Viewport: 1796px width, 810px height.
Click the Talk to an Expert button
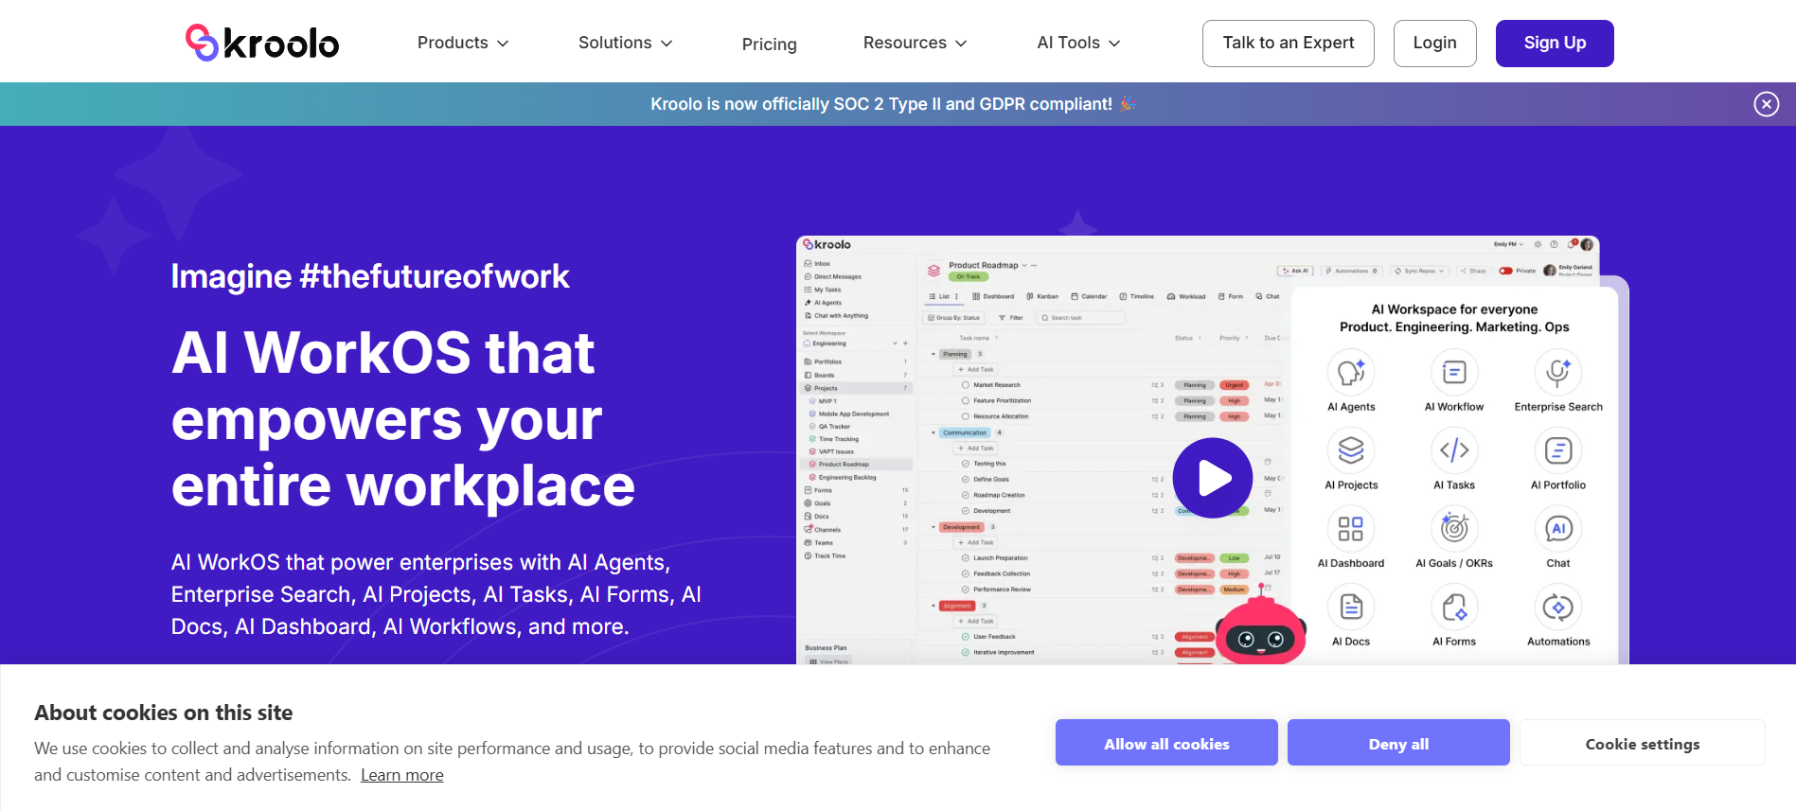(x=1288, y=44)
